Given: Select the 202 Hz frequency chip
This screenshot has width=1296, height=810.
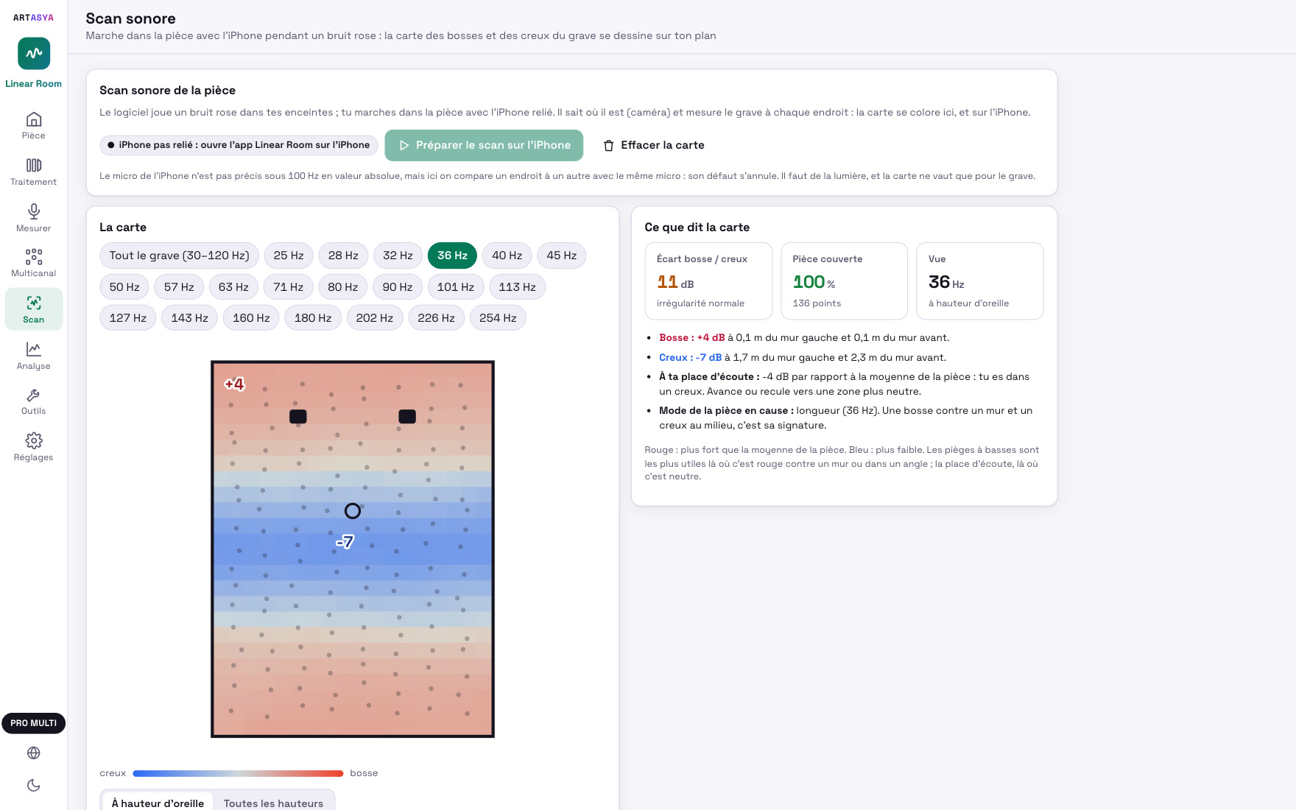Looking at the screenshot, I should (x=375, y=318).
